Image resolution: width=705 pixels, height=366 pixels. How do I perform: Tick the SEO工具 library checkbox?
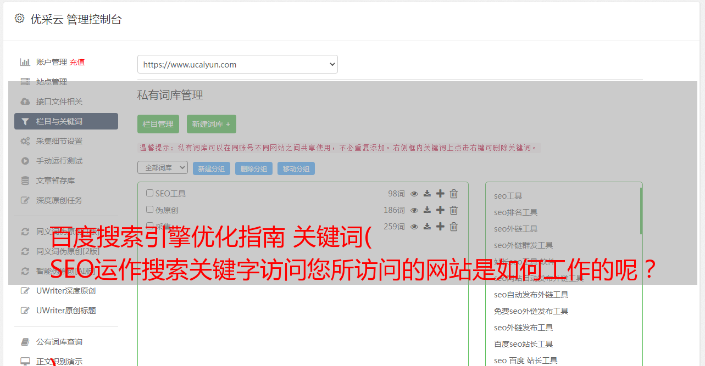149,193
